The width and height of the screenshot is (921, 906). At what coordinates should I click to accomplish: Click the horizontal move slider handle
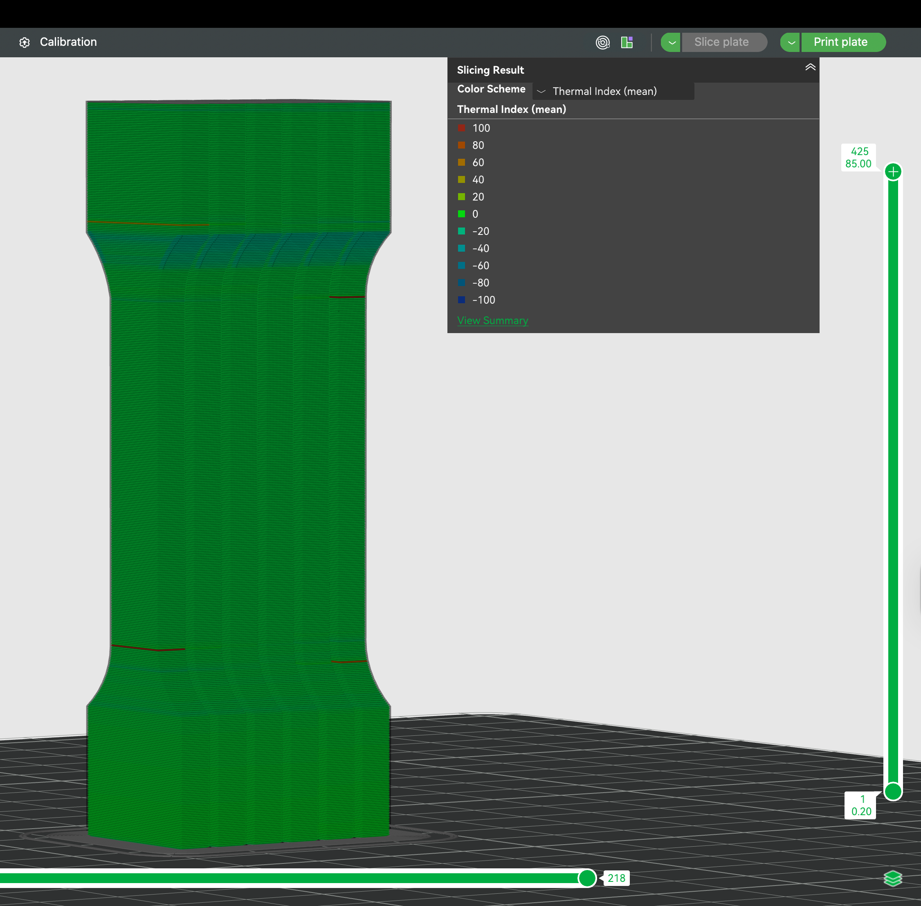587,878
